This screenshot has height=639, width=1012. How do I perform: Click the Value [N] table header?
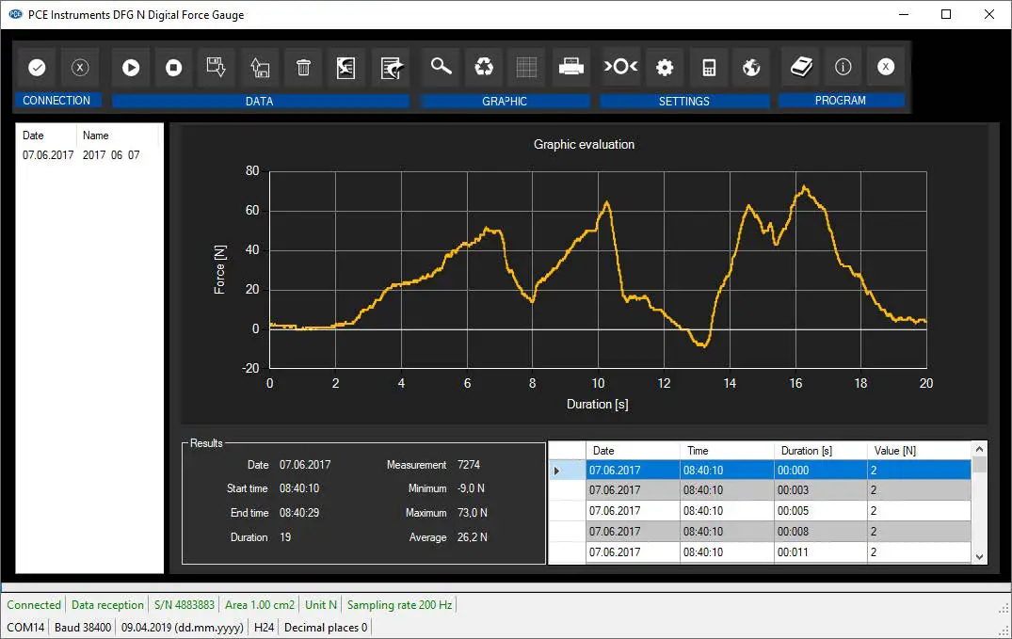click(x=919, y=451)
